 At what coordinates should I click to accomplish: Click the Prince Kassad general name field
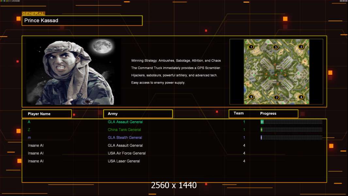click(x=82, y=21)
